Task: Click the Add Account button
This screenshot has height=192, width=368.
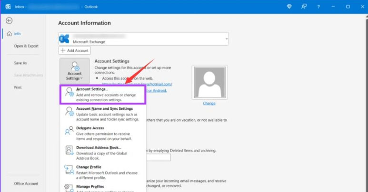Action: coord(75,50)
